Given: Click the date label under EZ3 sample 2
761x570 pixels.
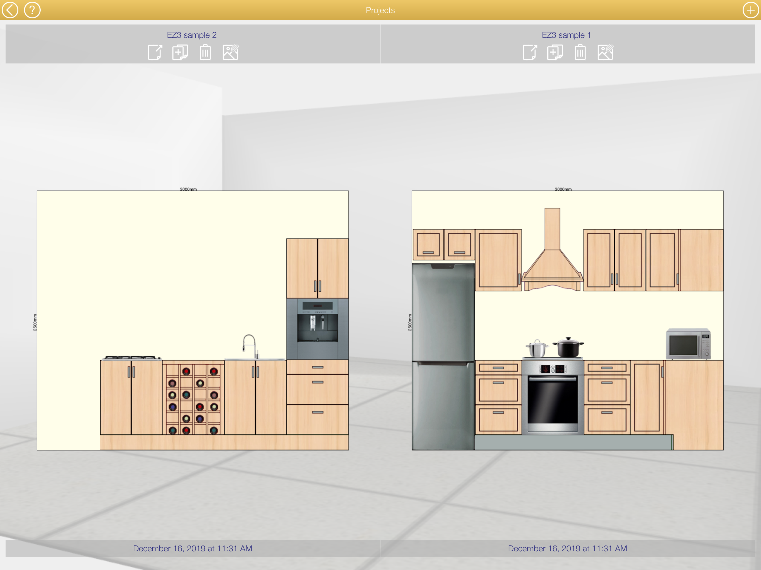Looking at the screenshot, I should (x=193, y=548).
